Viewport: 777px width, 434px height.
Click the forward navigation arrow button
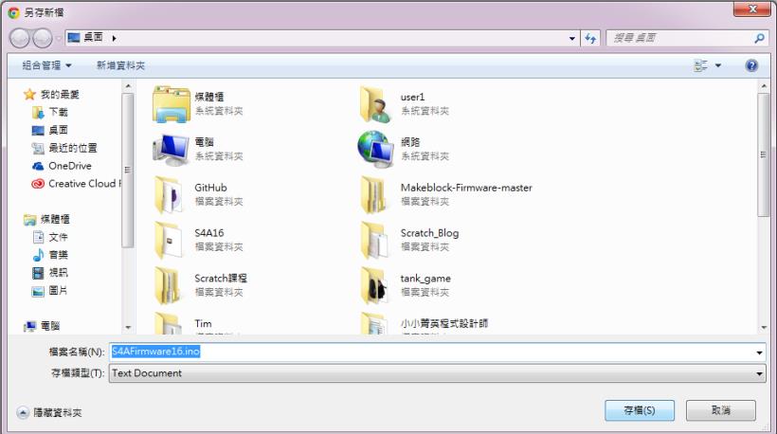(x=43, y=38)
